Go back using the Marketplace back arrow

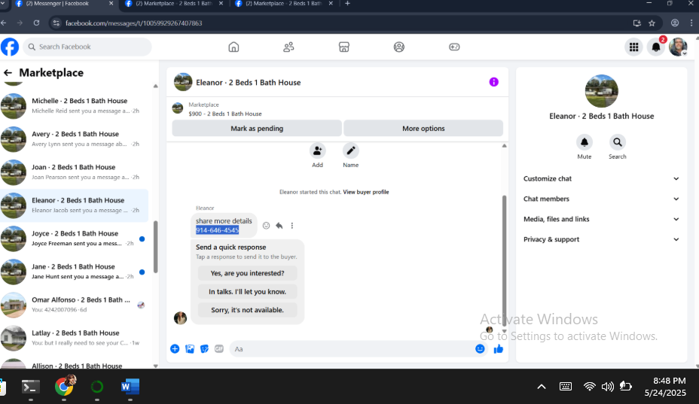click(8, 73)
